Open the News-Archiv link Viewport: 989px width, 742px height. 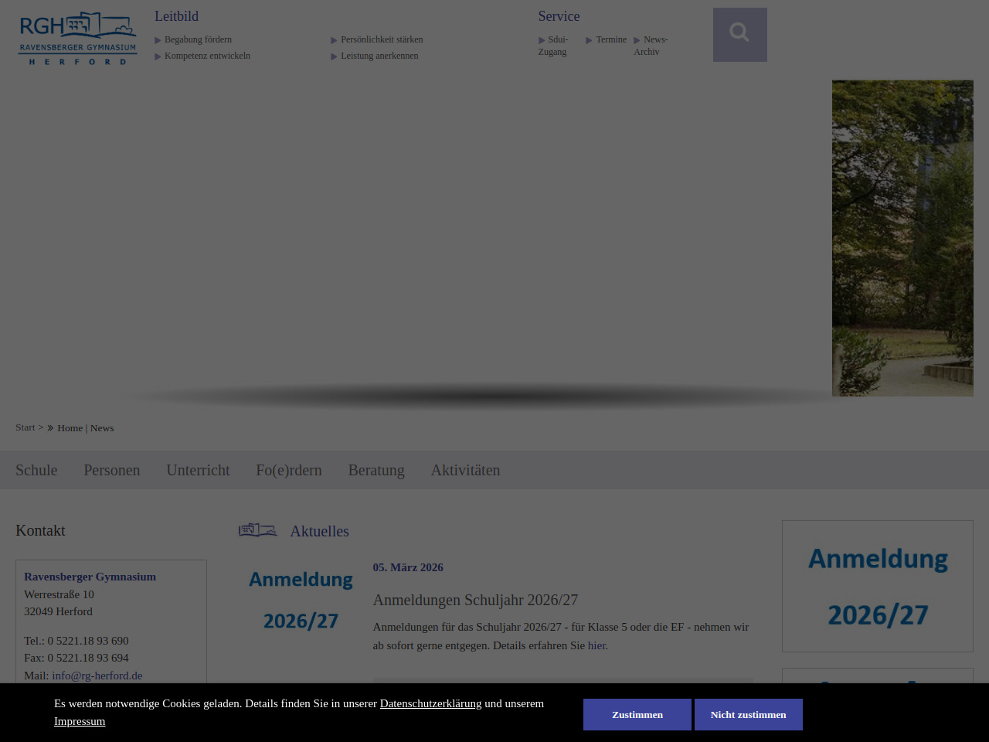coord(651,46)
